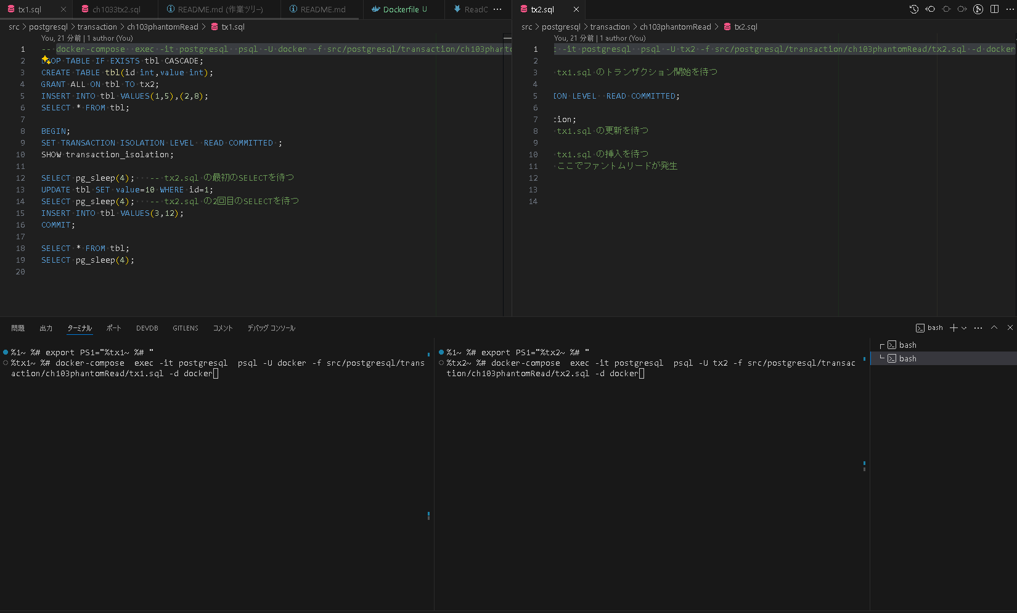This screenshot has height=613, width=1017.
Task: Select the first bash terminal in list
Action: coord(907,345)
